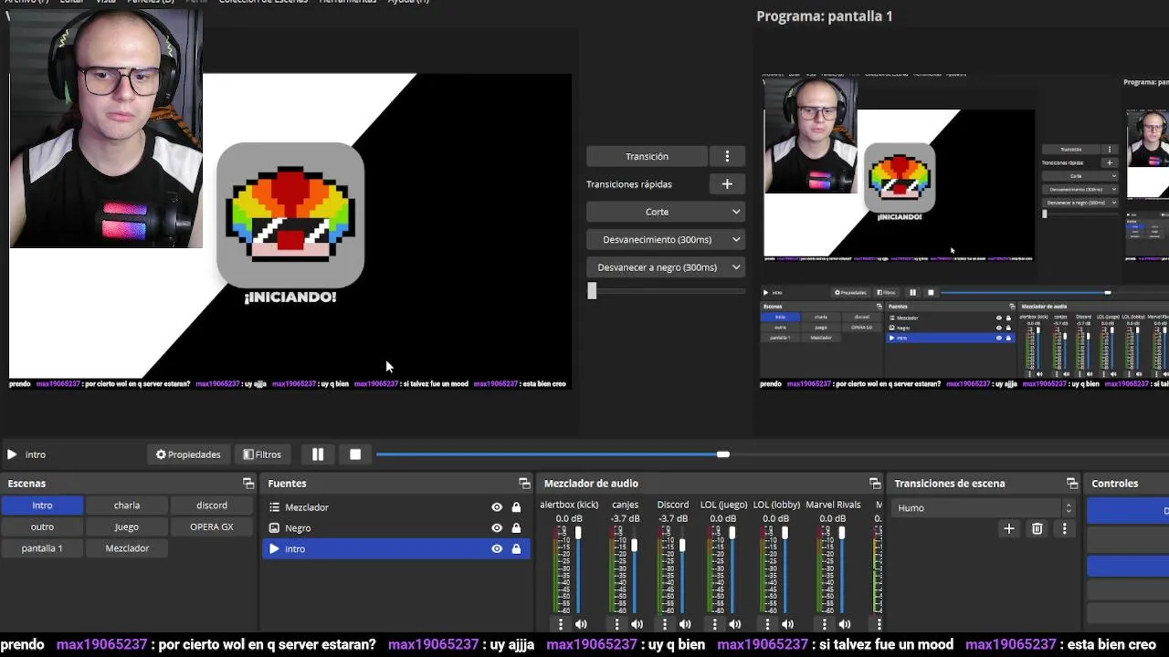Click the canjes volume fader

(x=634, y=545)
